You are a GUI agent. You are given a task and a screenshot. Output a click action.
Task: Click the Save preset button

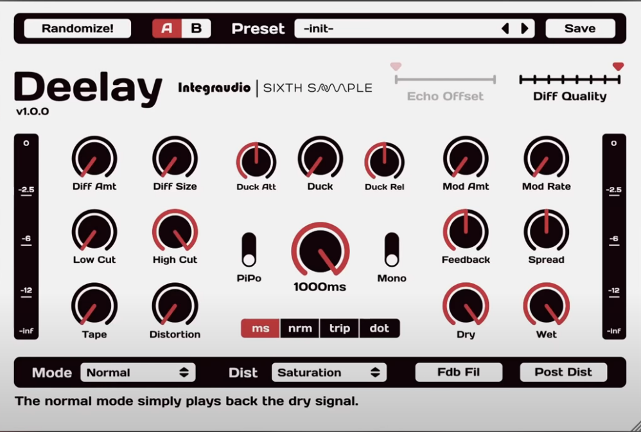(580, 29)
